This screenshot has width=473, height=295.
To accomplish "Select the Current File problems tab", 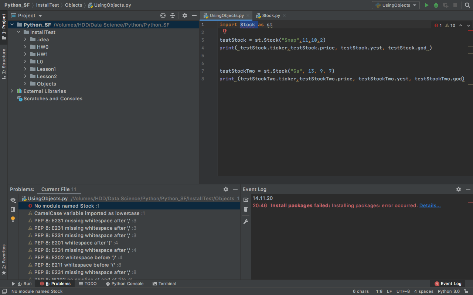I will (x=58, y=189).
